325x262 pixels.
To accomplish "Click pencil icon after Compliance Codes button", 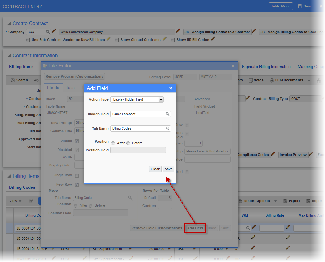I will click(273, 154).
